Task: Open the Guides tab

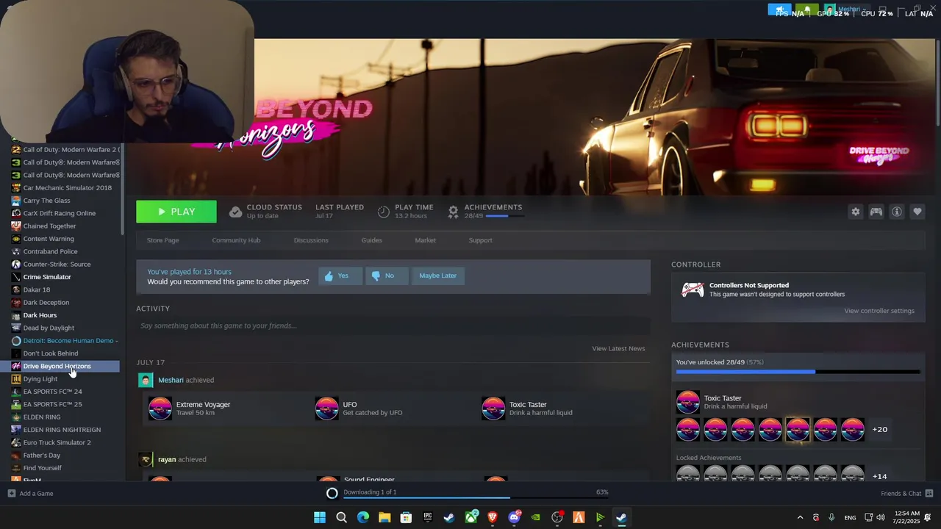Action: coord(371,240)
